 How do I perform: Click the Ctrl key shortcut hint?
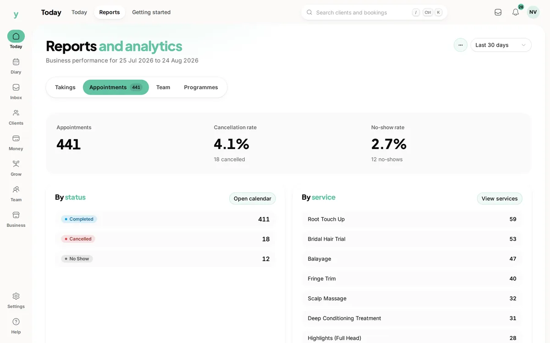428,12
